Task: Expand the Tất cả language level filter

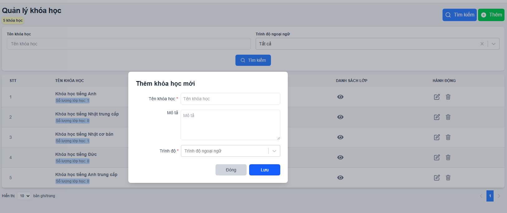Action: pos(493,44)
